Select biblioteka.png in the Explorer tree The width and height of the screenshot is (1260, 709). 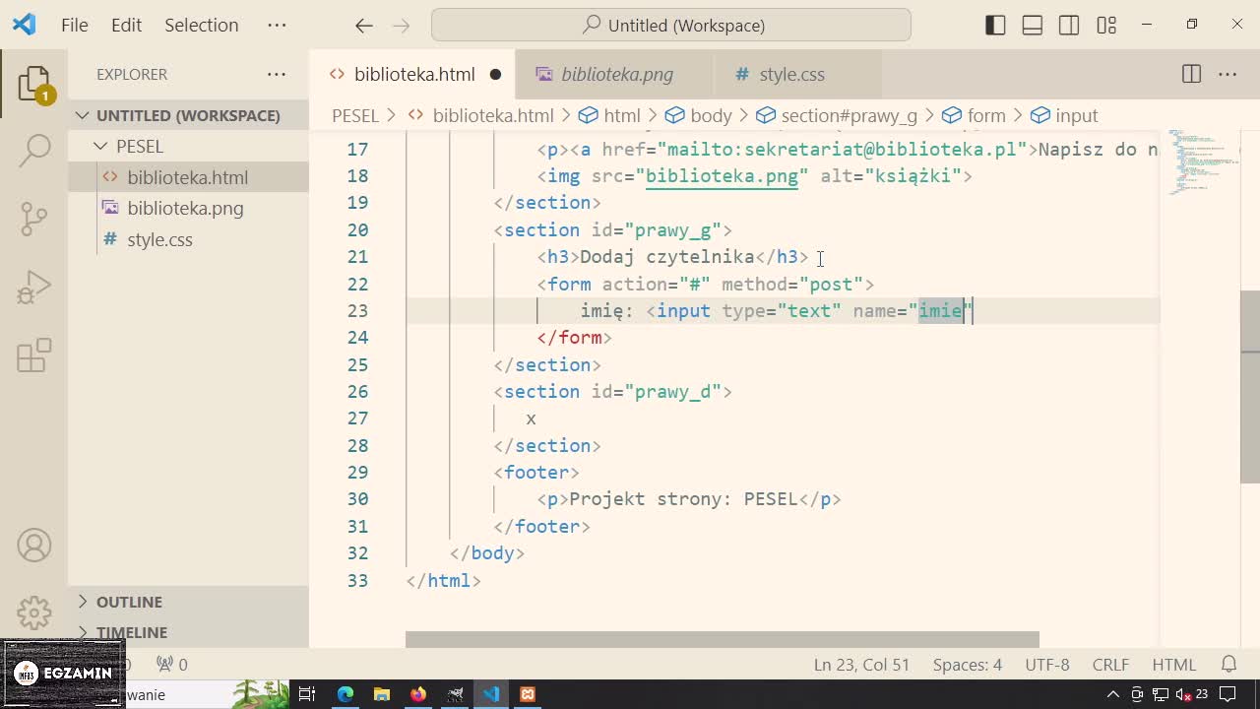(x=188, y=208)
